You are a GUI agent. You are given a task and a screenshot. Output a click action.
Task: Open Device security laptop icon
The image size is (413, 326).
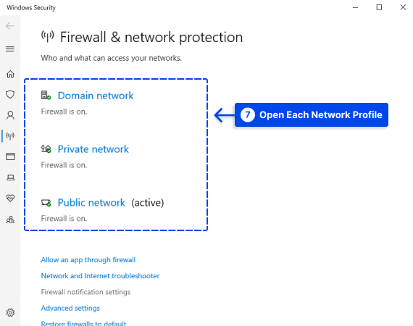10,177
